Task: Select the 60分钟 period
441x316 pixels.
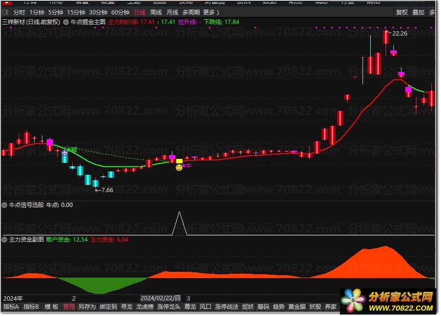Action: click(120, 12)
